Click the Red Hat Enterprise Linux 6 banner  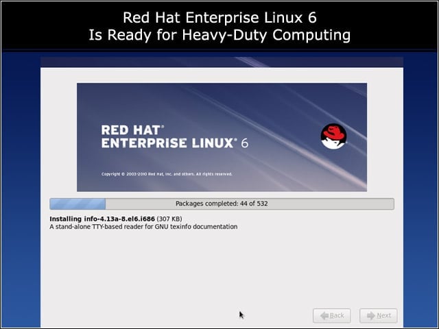222,137
